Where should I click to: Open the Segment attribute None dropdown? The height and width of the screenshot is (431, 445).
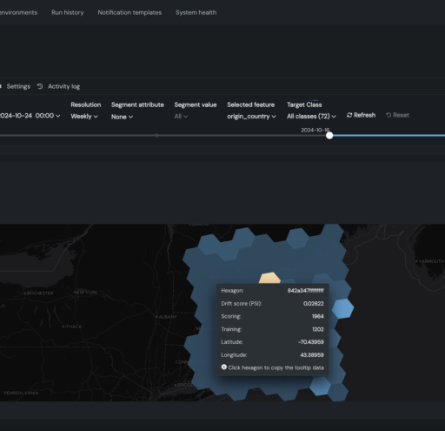(122, 117)
